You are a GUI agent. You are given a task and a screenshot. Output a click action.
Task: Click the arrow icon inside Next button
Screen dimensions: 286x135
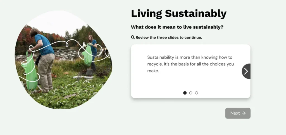pos(244,113)
